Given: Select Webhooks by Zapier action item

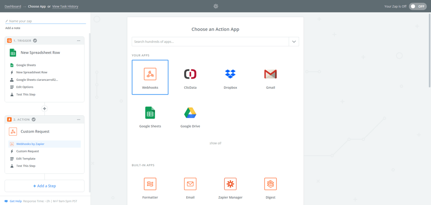Looking at the screenshot, I should [45, 144].
